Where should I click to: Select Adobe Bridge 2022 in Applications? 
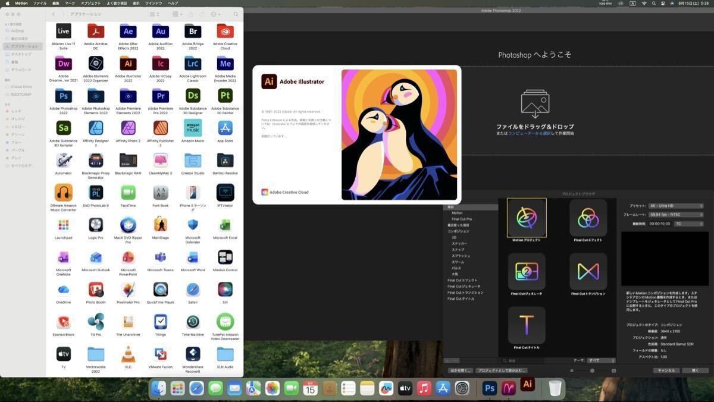(x=193, y=31)
